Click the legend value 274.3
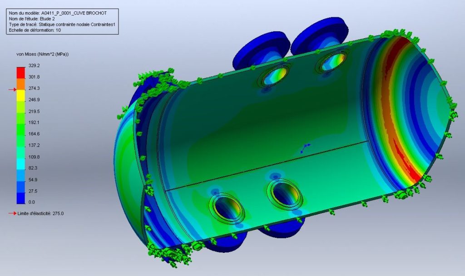465x276 pixels. coord(34,89)
